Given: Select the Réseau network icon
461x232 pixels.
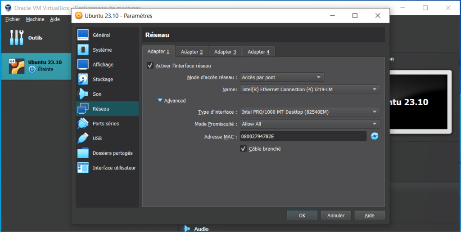Looking at the screenshot, I should click(x=83, y=109).
